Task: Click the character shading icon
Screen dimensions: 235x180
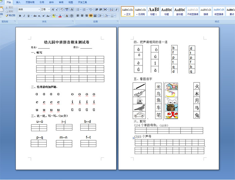Action: (67, 16)
